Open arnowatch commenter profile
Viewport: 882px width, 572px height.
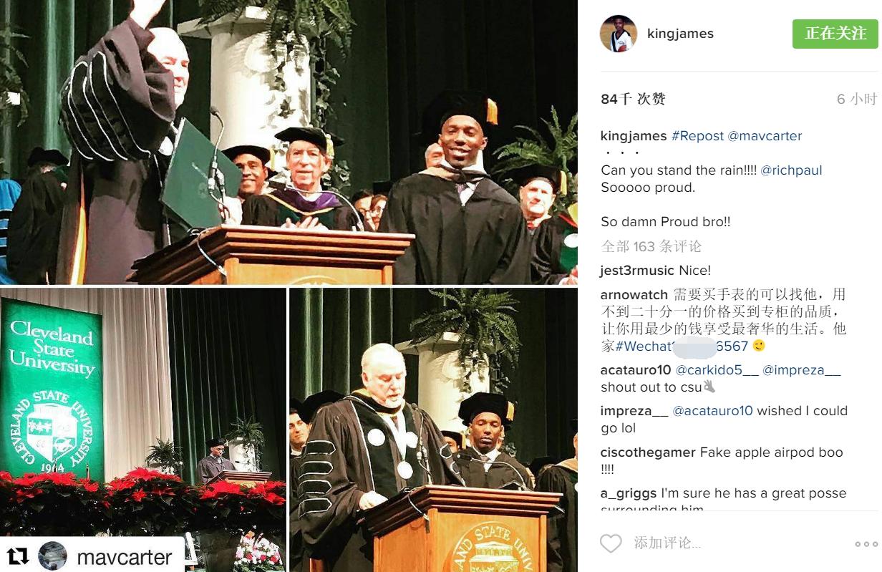click(x=634, y=295)
